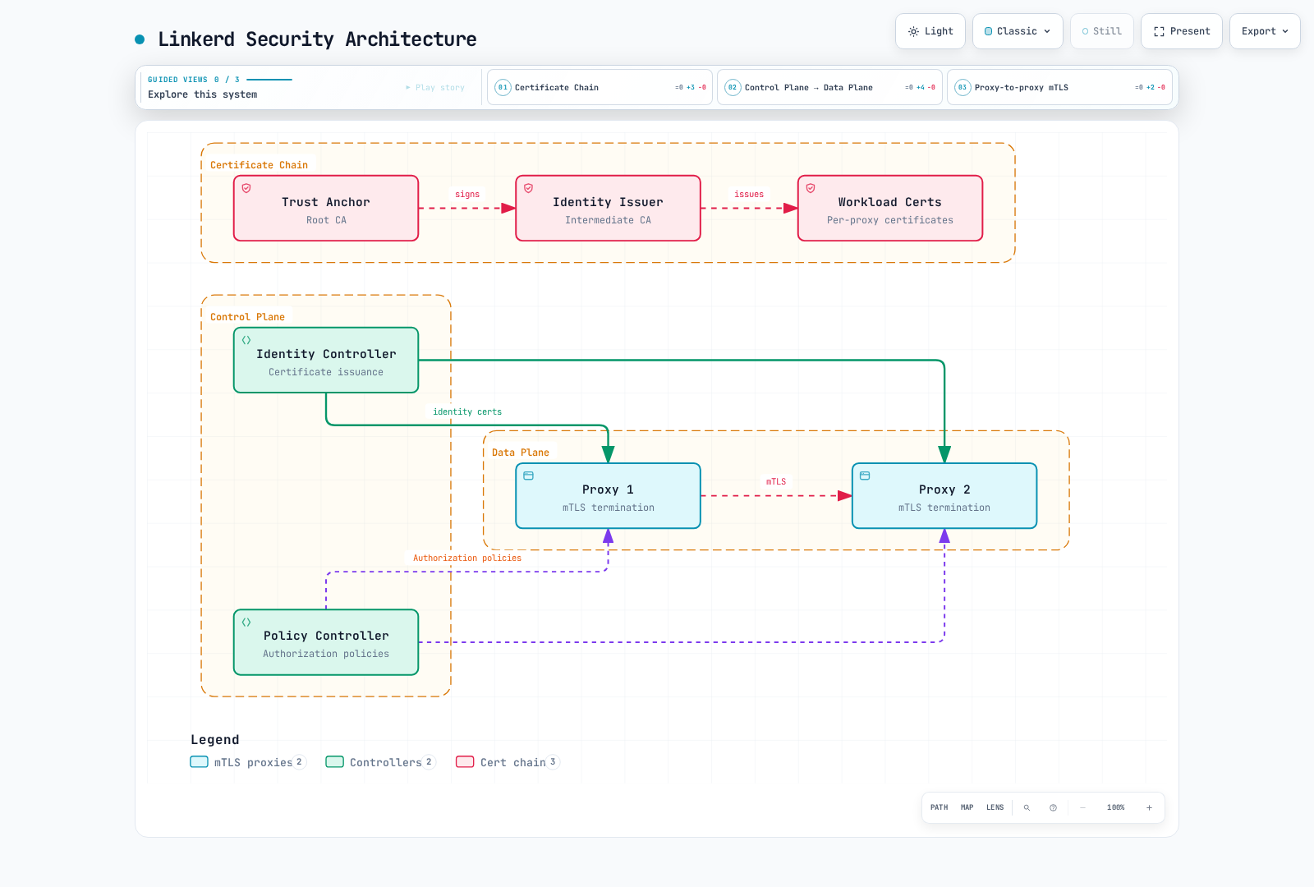The height and width of the screenshot is (887, 1314).
Task: Click the fullscreen icon in Present button
Action: coord(1159,31)
